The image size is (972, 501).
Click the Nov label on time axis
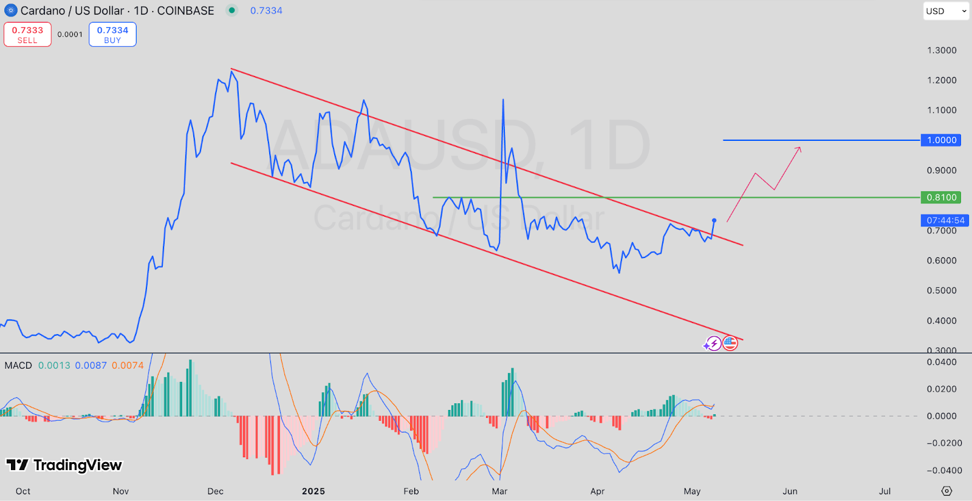121,491
